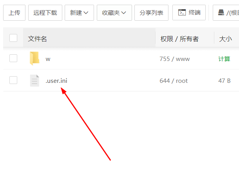Open the .user.ini file name
The image size is (239, 177).
(x=56, y=81)
